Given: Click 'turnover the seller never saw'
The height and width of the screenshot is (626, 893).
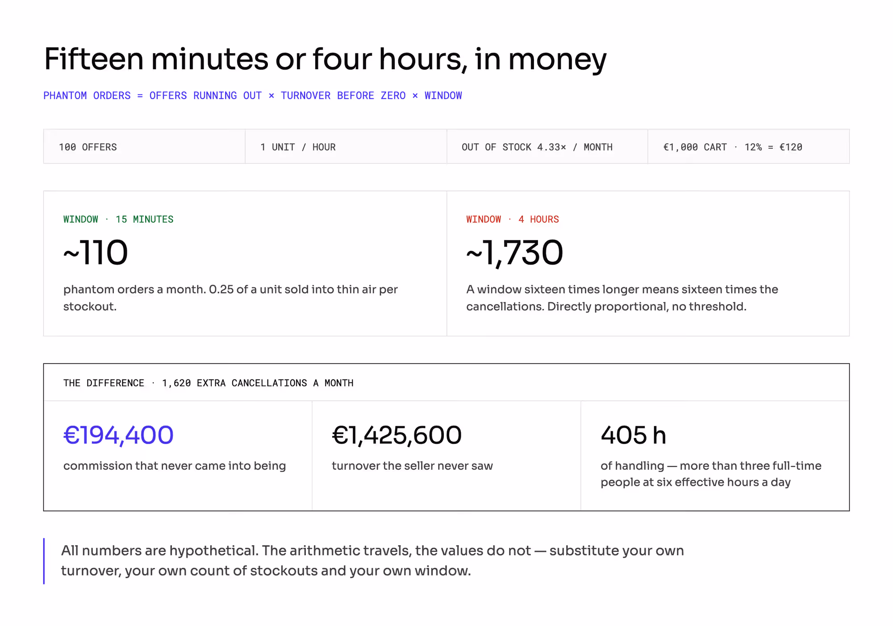Looking at the screenshot, I should click(412, 466).
